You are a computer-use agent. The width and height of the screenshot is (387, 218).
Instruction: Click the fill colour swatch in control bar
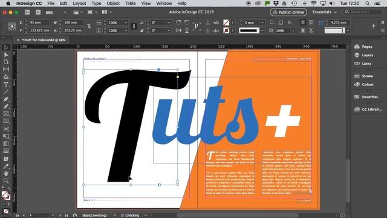point(226,22)
